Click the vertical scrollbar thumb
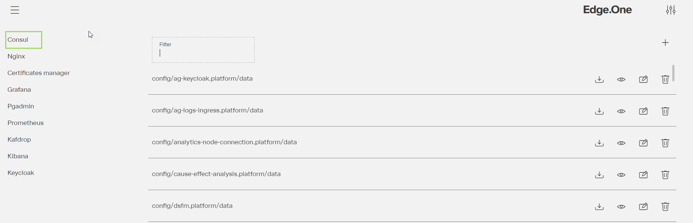The width and height of the screenshot is (693, 223). (x=673, y=73)
